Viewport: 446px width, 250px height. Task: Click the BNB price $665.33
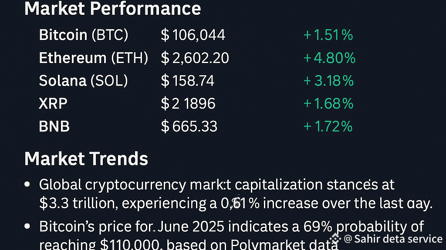(x=189, y=127)
